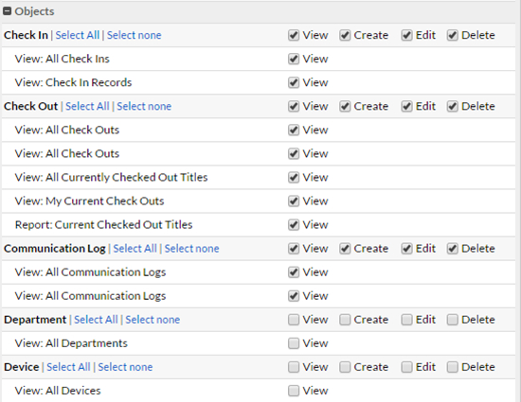
Task: Uncheck Delete permission for Communication Log
Action: pyautogui.click(x=453, y=249)
